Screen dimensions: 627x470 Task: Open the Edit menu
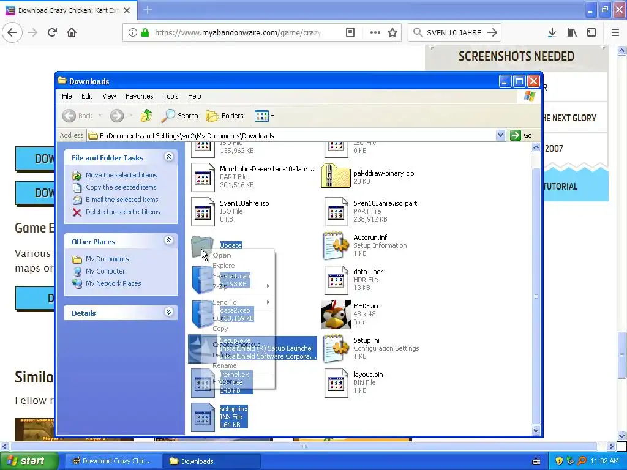point(87,96)
